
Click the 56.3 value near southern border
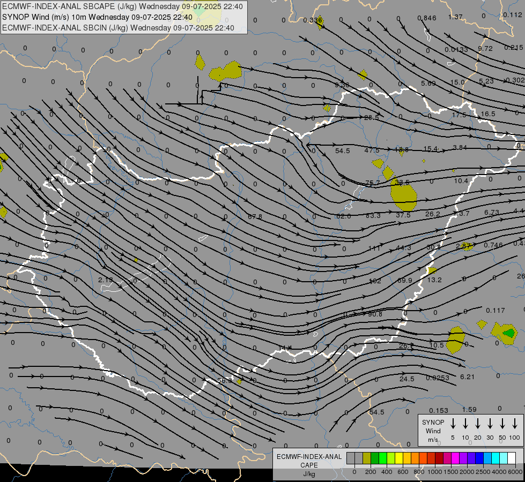click(x=224, y=381)
